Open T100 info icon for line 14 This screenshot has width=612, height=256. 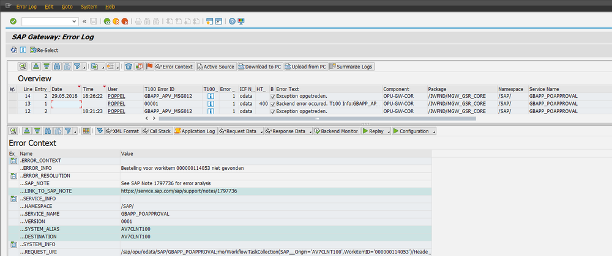tap(211, 96)
